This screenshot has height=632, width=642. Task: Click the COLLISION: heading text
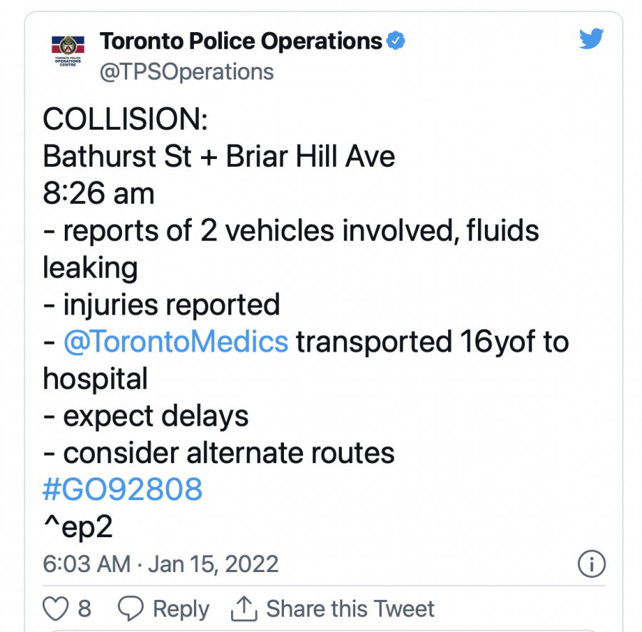click(126, 119)
